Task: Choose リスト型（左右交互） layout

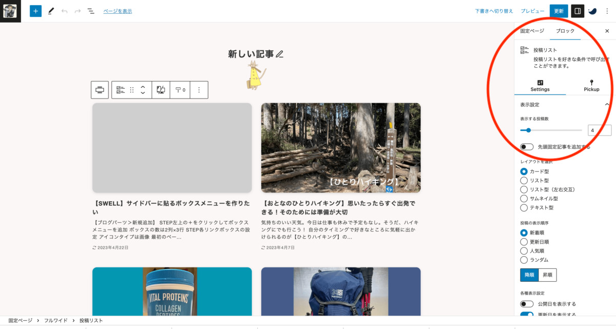Action: coord(524,189)
